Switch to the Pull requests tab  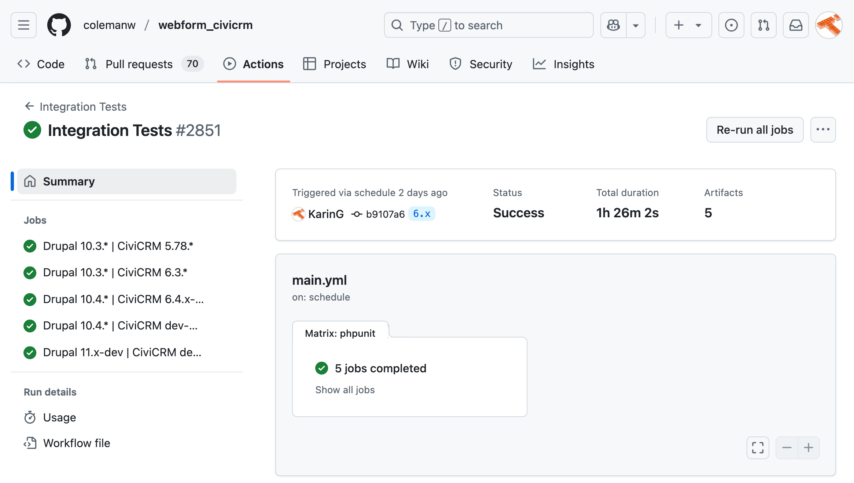139,64
